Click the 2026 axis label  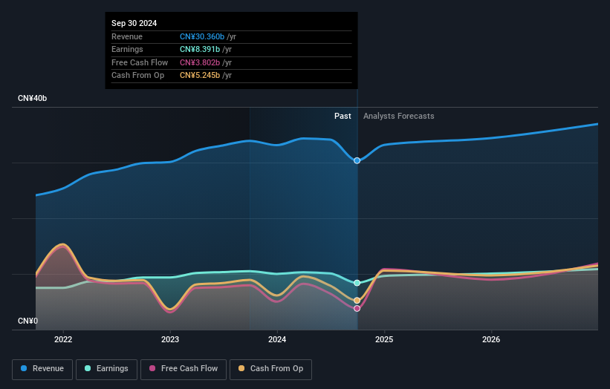(x=491, y=340)
